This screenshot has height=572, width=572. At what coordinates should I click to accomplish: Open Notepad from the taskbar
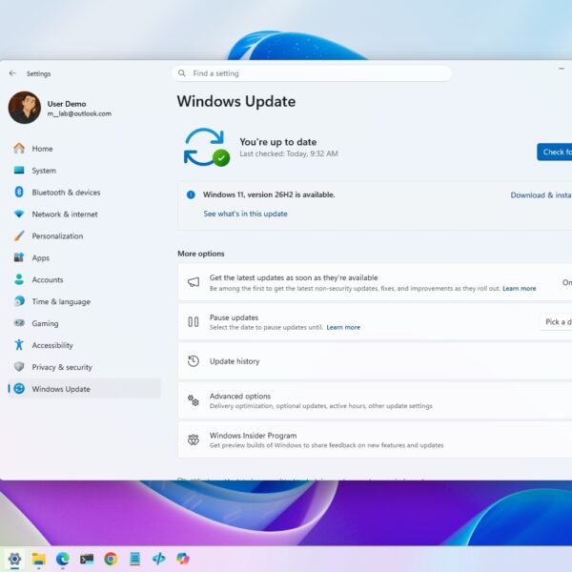(x=135, y=559)
